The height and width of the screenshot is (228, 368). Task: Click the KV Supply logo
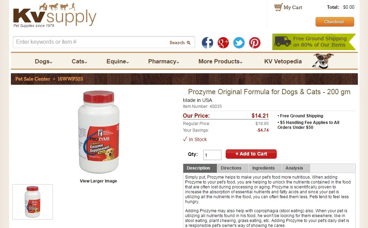pyautogui.click(x=55, y=15)
